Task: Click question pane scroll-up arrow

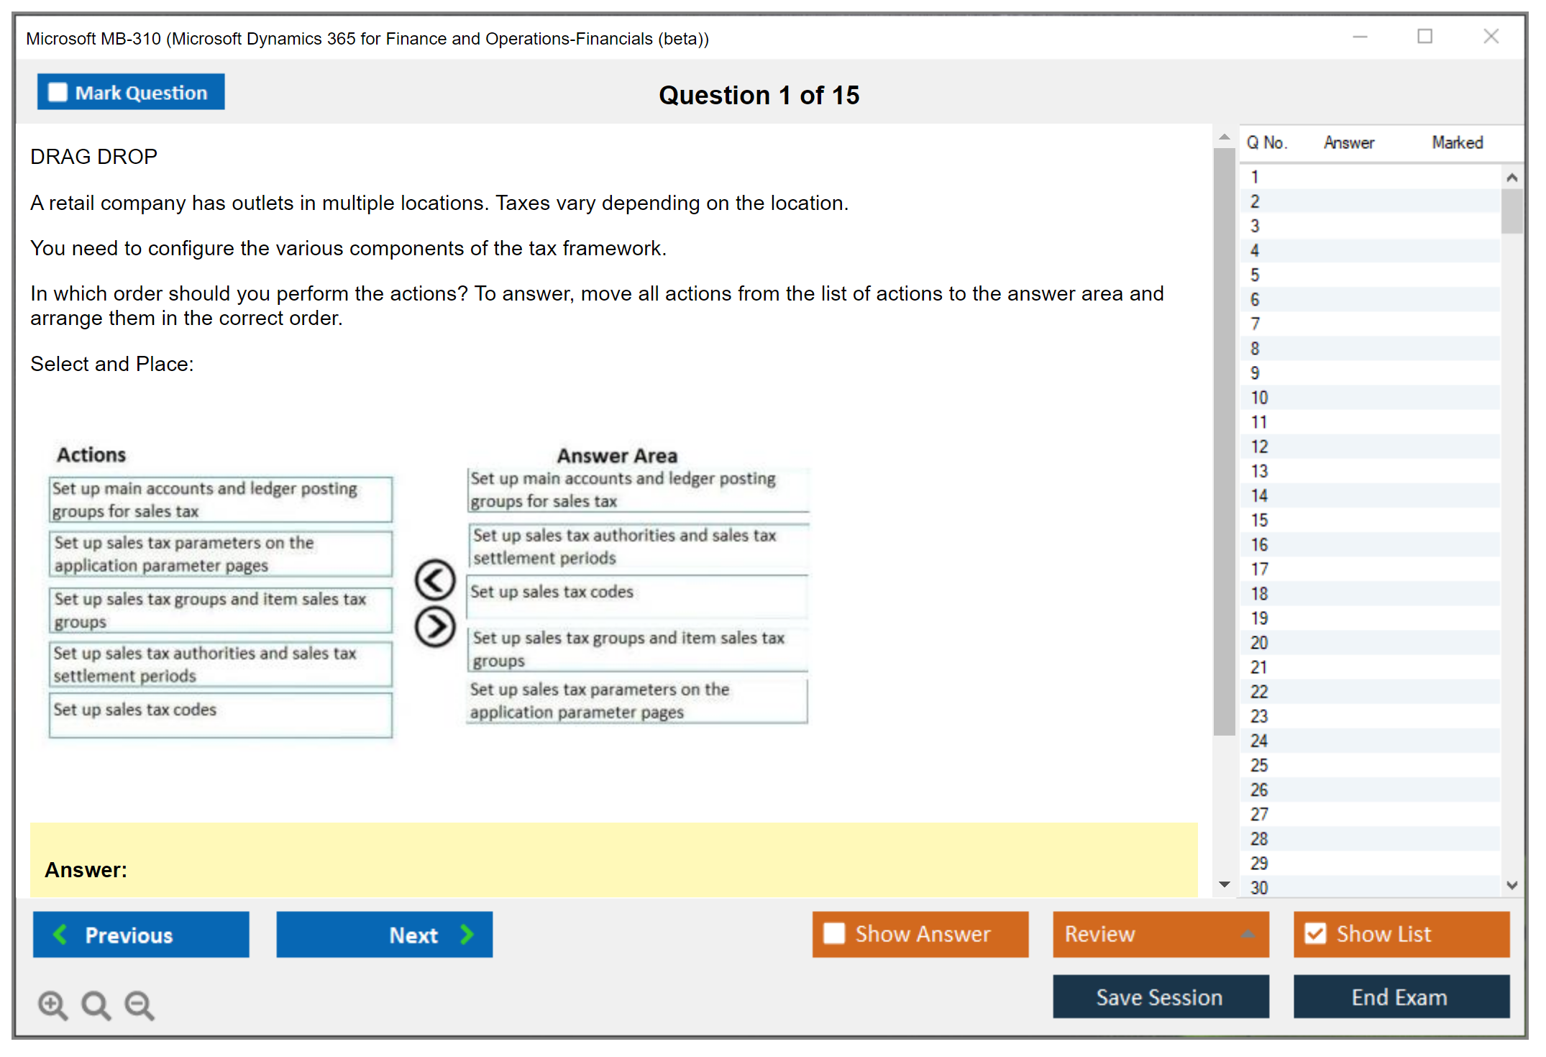Action: click(x=1225, y=137)
